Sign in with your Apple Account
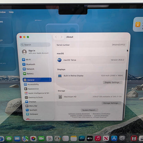The image size is (143, 143). pos(35,52)
